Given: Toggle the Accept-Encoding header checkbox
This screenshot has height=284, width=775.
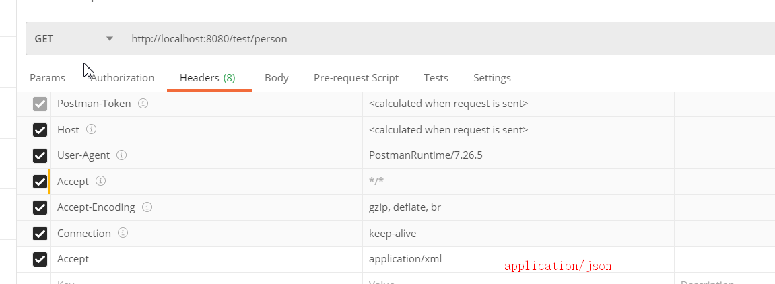Looking at the screenshot, I should 40,207.
